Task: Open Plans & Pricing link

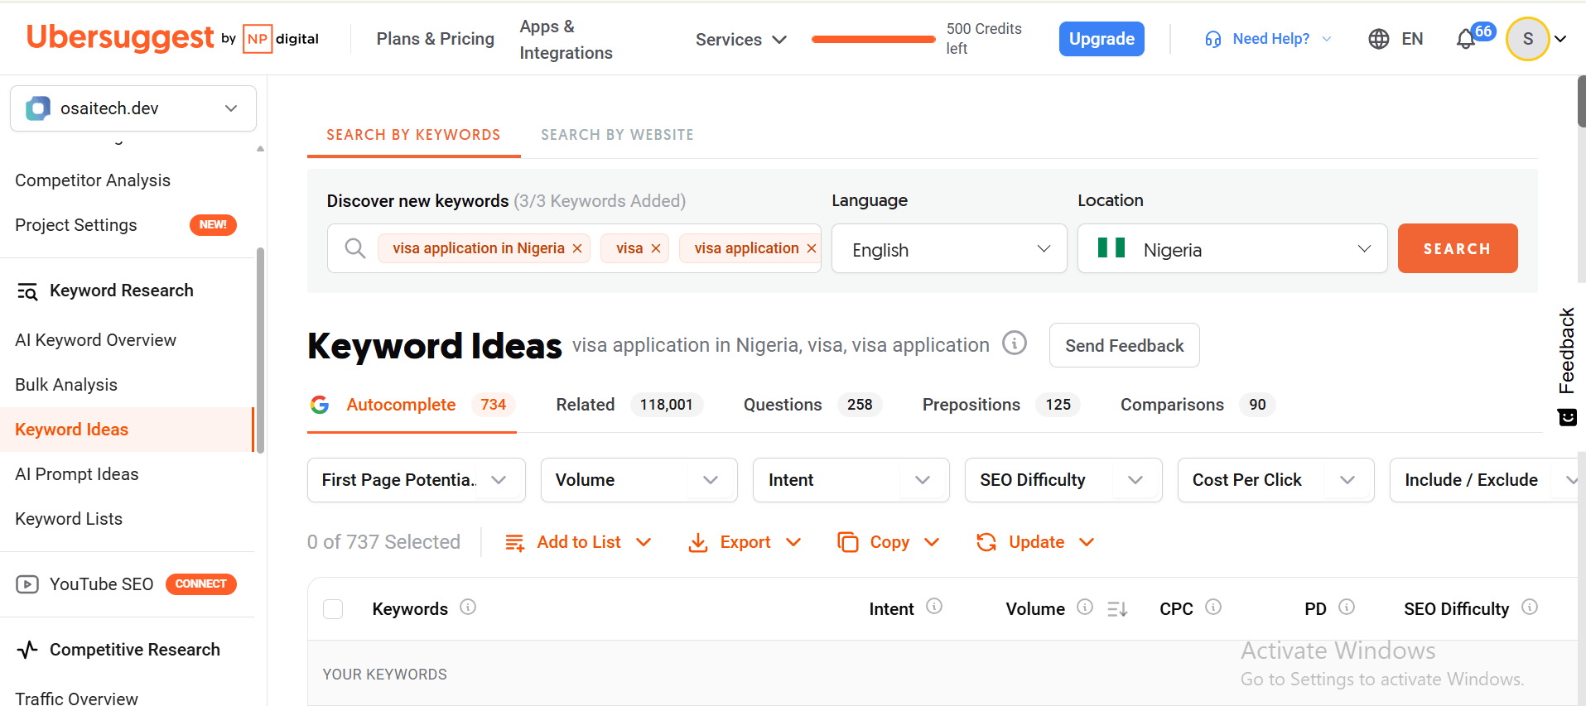Action: click(435, 39)
